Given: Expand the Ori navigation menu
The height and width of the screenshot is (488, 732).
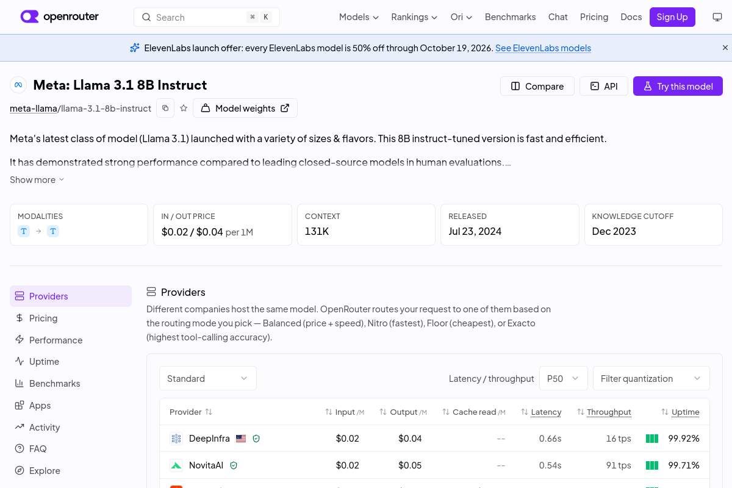Looking at the screenshot, I should [461, 17].
